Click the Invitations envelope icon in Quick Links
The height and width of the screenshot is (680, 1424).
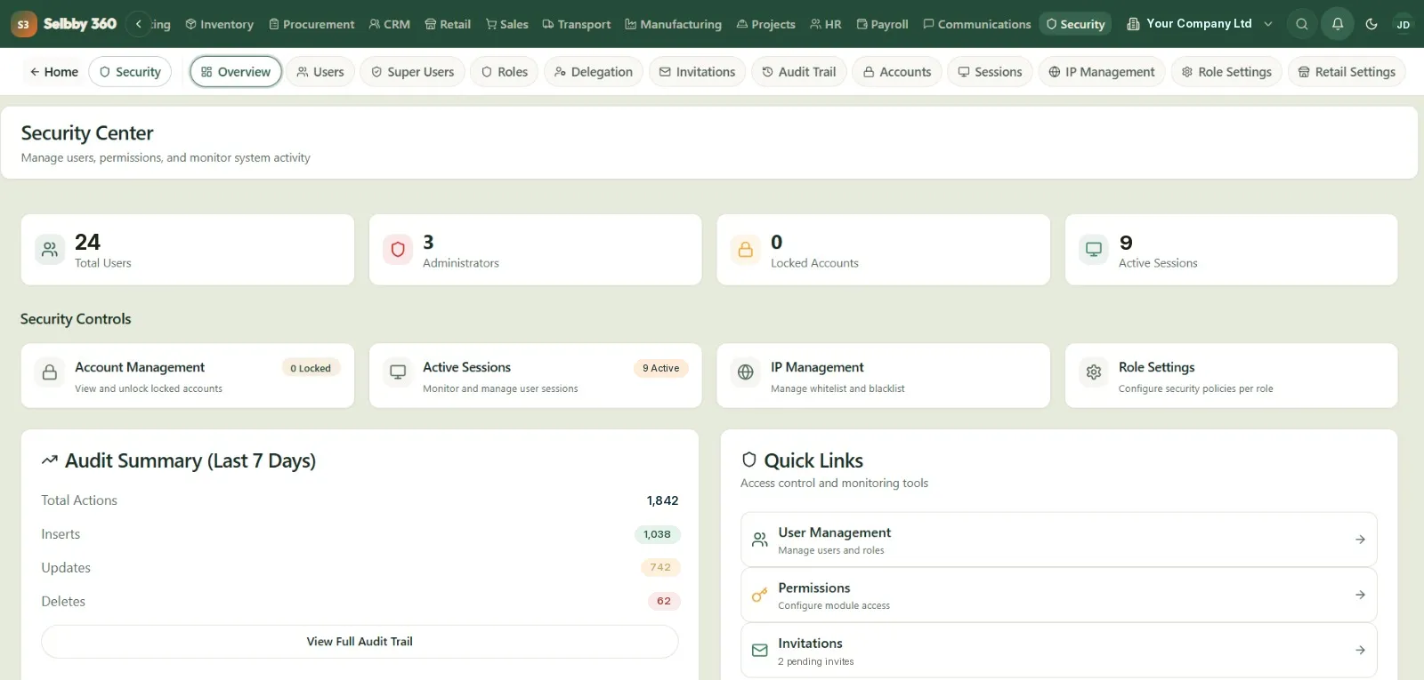[759, 651]
